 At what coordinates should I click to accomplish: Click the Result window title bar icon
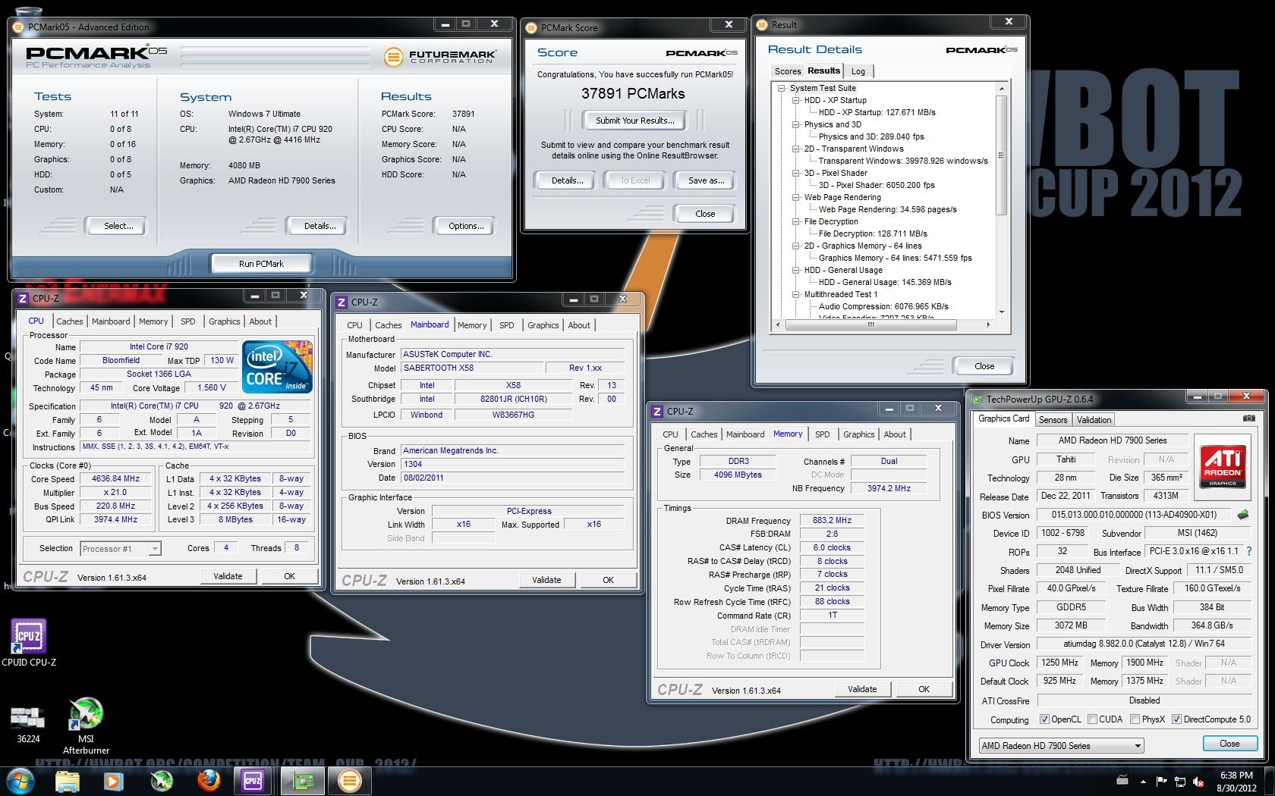coord(763,25)
